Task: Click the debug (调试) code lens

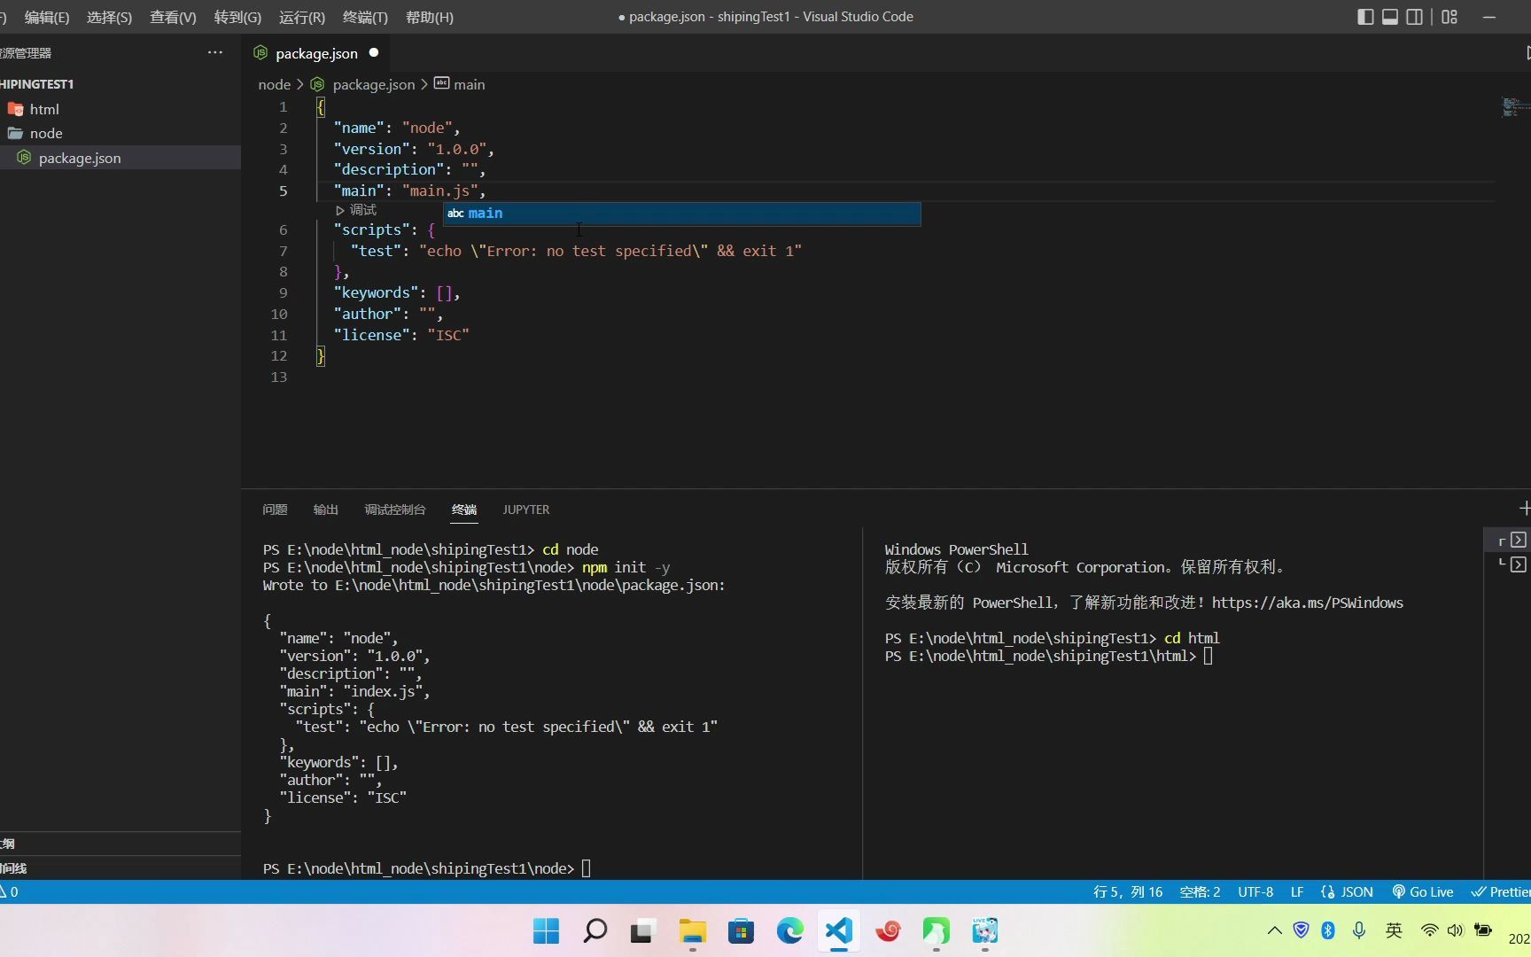Action: tap(356, 210)
